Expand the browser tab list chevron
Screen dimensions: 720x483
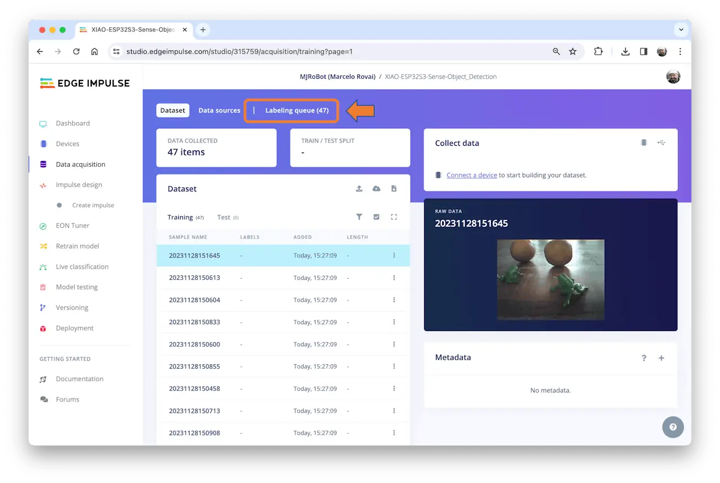pyautogui.click(x=681, y=30)
